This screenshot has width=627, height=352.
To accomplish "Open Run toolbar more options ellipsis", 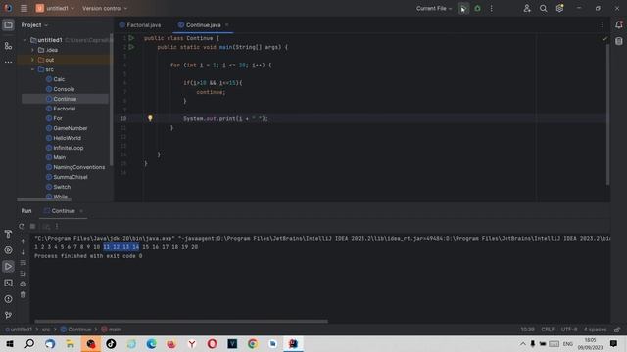I will [57, 226].
